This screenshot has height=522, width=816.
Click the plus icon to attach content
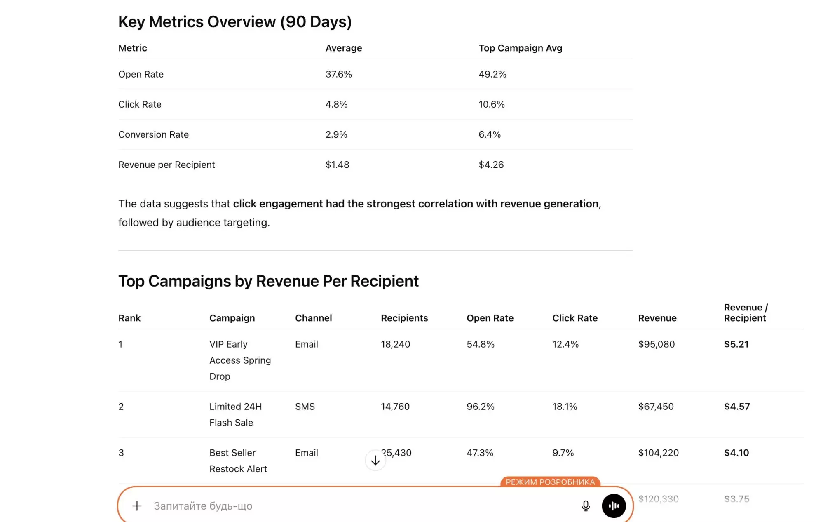point(136,506)
